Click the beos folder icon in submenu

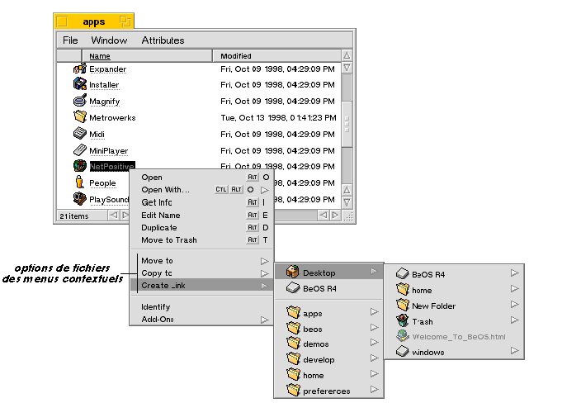coord(293,328)
